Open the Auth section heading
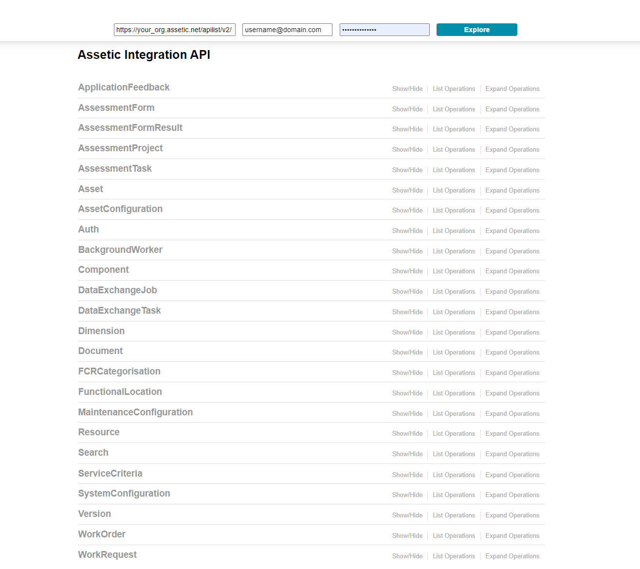This screenshot has height=569, width=640. click(89, 230)
